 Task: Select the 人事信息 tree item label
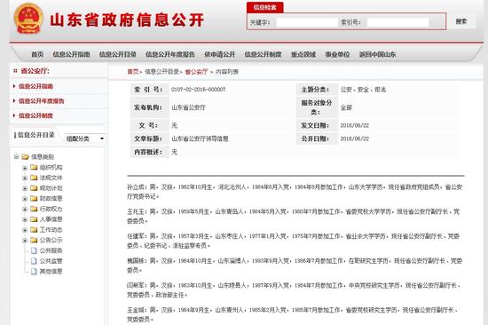point(51,219)
